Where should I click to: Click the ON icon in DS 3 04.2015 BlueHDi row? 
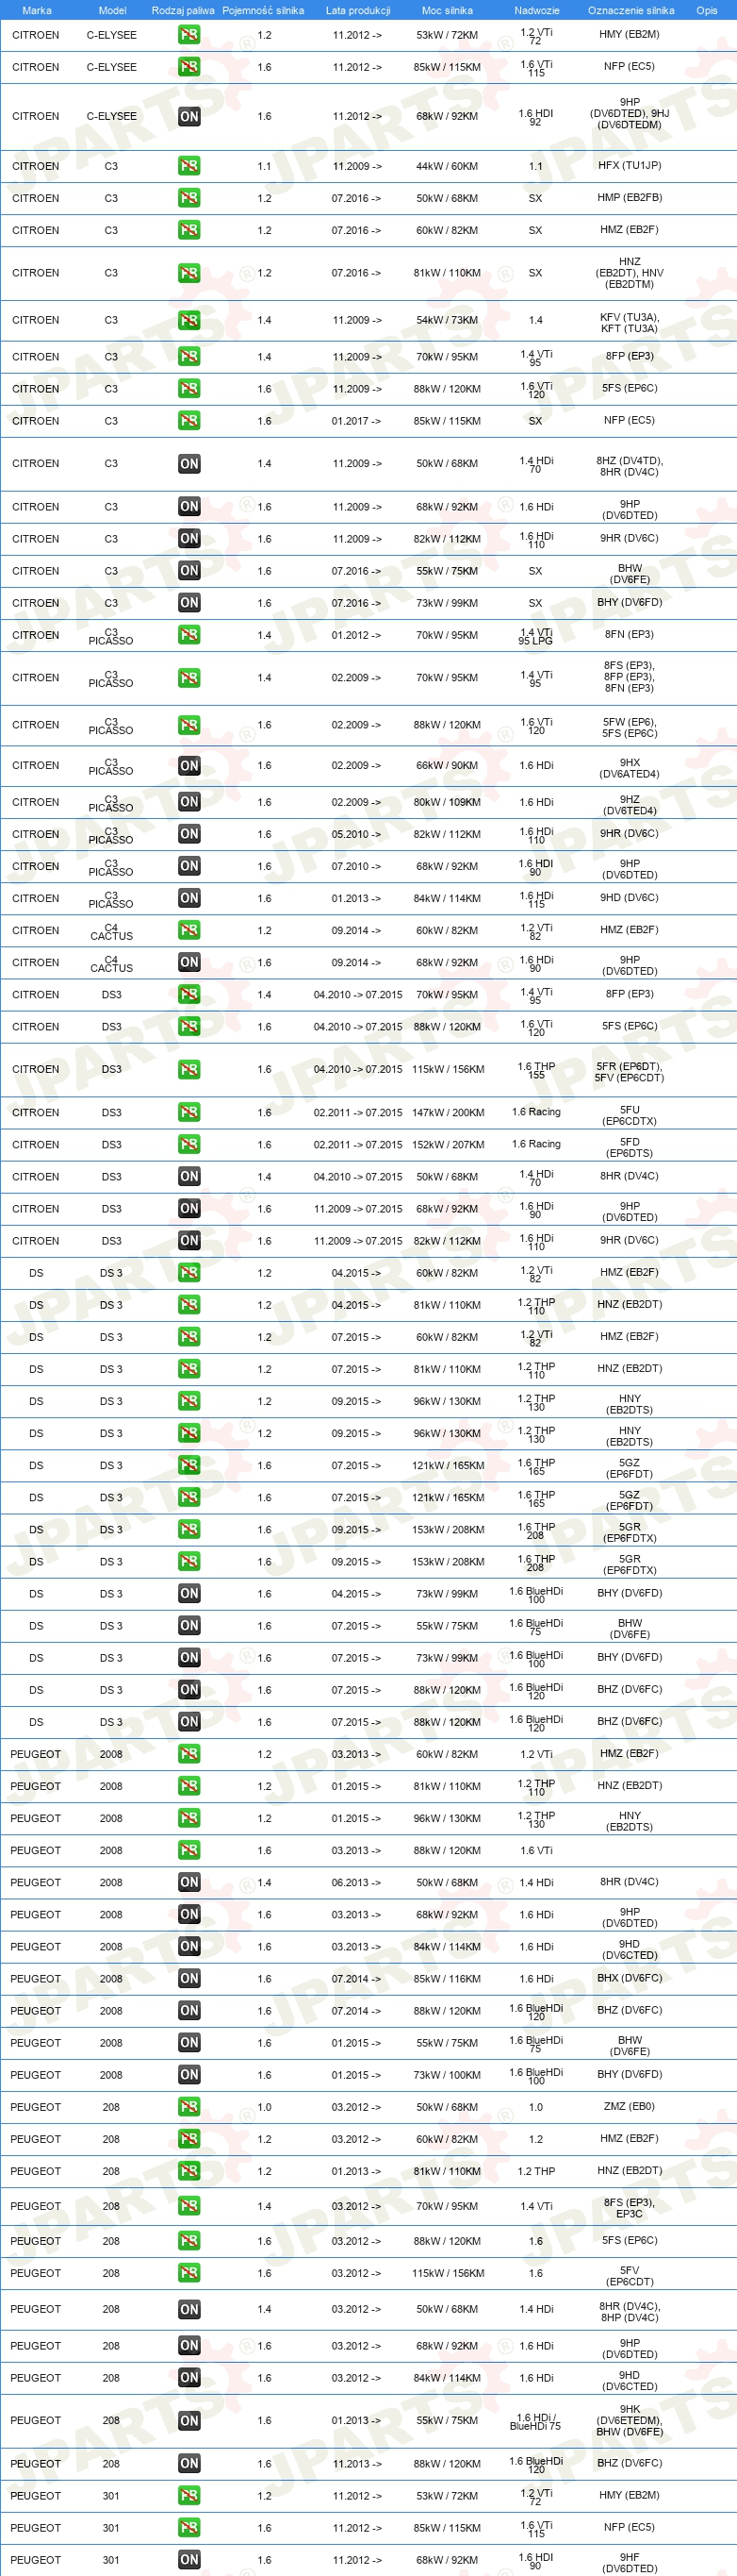pos(188,1594)
